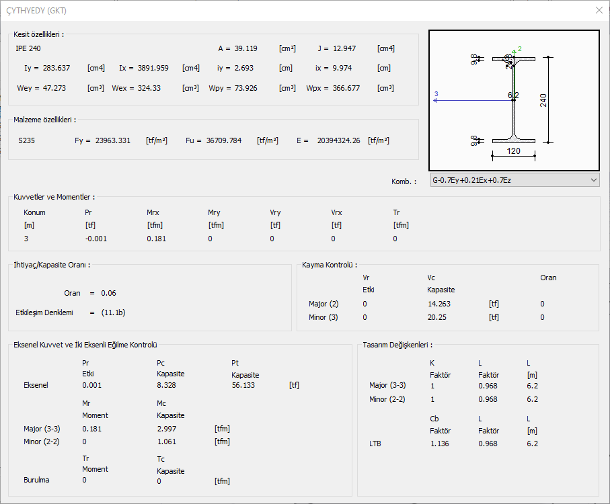Click the blue axis 3 arrow in diagram
Image resolution: width=610 pixels, height=504 pixels.
[x=436, y=99]
